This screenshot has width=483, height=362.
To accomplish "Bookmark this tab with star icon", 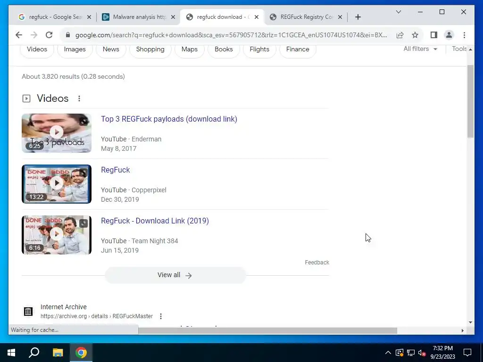I will click(x=415, y=35).
